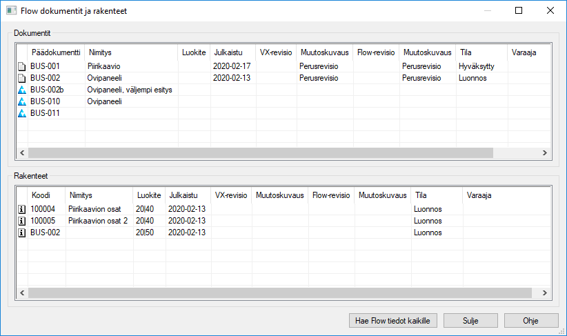Select the Ovipaneeli, väljempi esitys row
567x336 pixels.
tap(130, 90)
